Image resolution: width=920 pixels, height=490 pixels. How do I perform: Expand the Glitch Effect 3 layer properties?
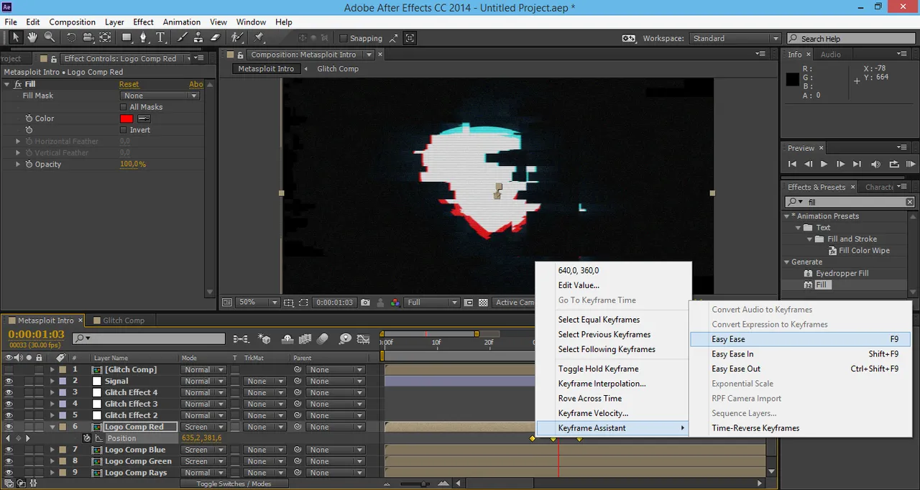52,404
